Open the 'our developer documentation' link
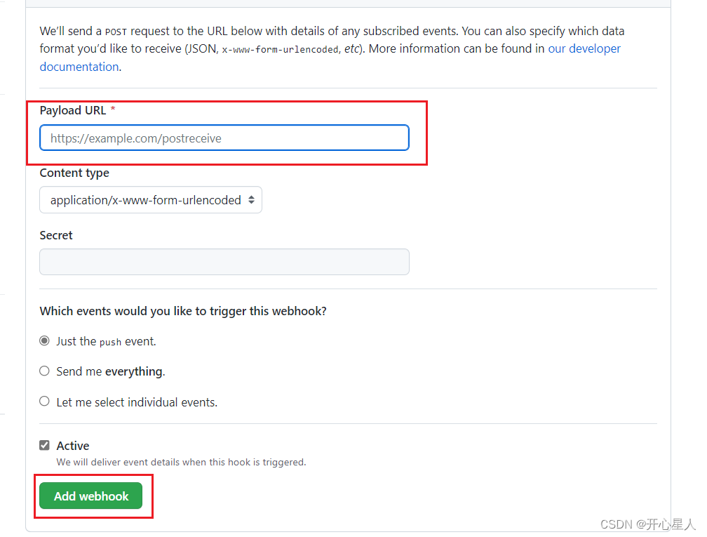 pos(584,48)
